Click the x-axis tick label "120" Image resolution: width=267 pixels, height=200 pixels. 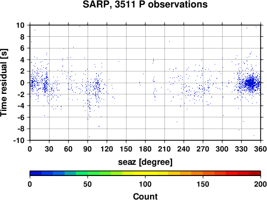107,149
